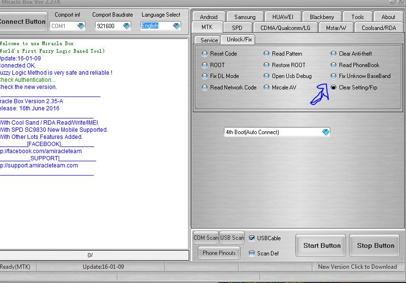Viewport: 406px width, 283px height.
Task: Select the Unlock/Fix sub-tab
Action: 239,39
